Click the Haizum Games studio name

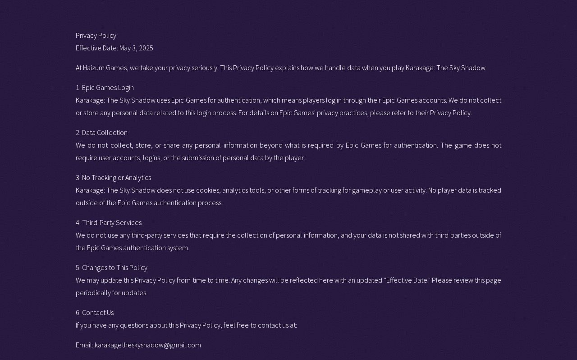105,67
